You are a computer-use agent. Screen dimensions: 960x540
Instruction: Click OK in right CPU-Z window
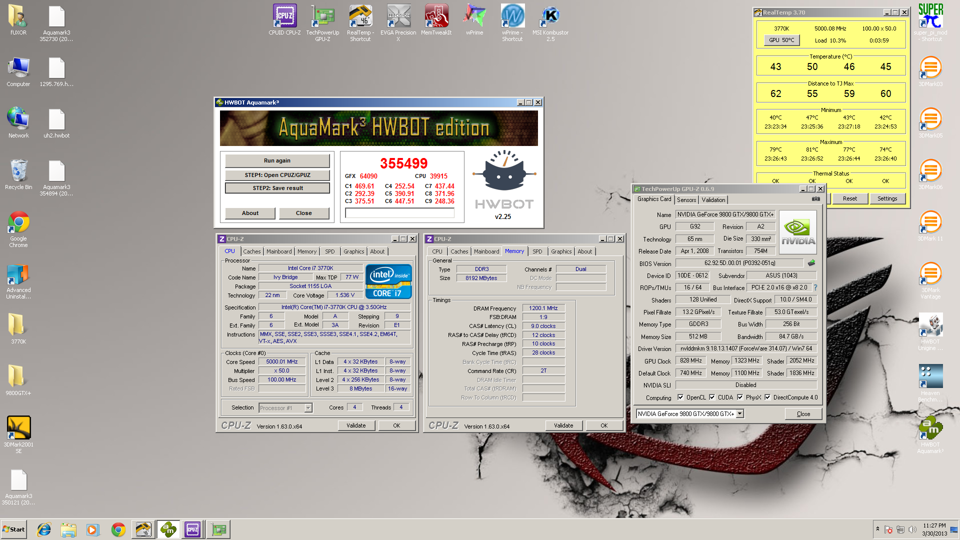[x=604, y=425]
